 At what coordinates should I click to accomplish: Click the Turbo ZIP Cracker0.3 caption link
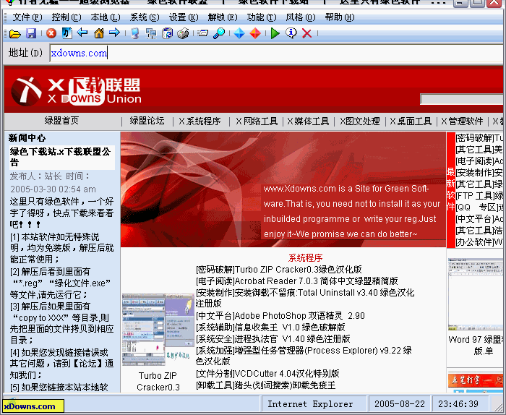click(x=158, y=381)
